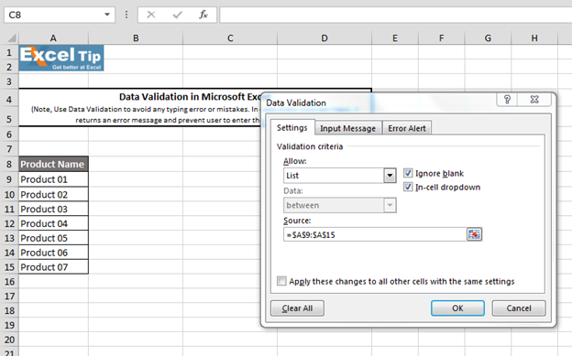The height and width of the screenshot is (356, 572).
Task: Select row 12 header
Action: click(9, 223)
